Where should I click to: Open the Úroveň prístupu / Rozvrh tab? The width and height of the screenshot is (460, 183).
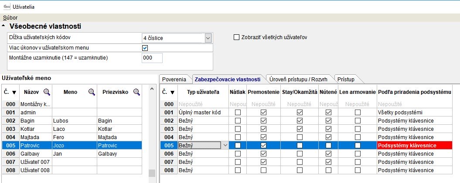point(299,79)
